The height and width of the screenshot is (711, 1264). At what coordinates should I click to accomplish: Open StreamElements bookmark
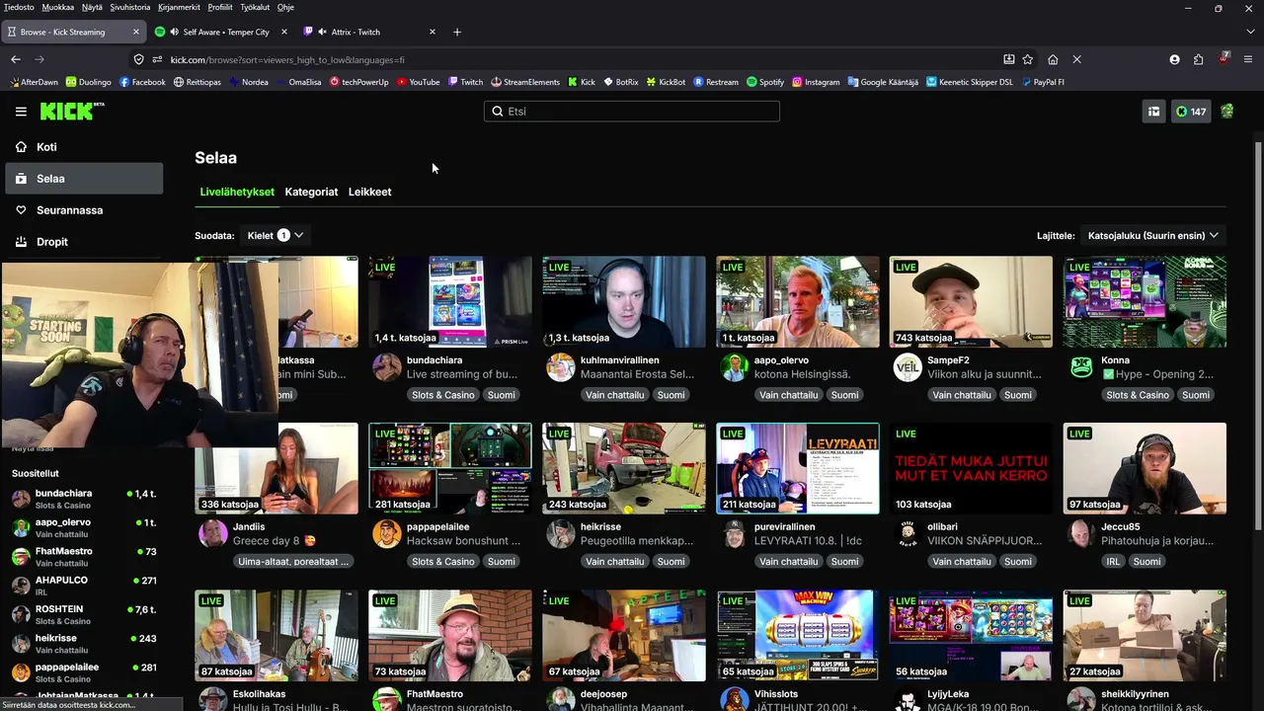(x=524, y=82)
